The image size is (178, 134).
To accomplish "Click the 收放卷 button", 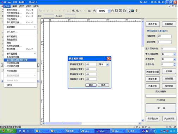I will click(x=169, y=71).
